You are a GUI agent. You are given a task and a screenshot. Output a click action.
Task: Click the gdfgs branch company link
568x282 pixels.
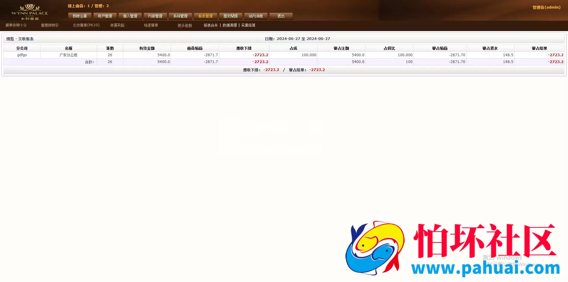tap(22, 55)
